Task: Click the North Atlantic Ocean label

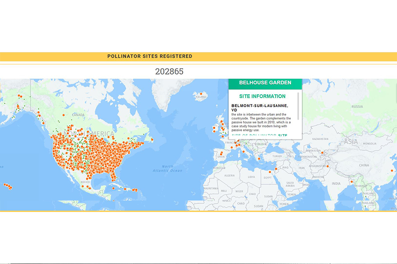Action: [167, 168]
